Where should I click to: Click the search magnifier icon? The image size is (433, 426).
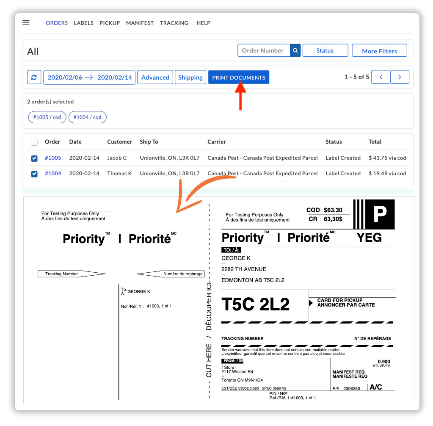(x=295, y=50)
